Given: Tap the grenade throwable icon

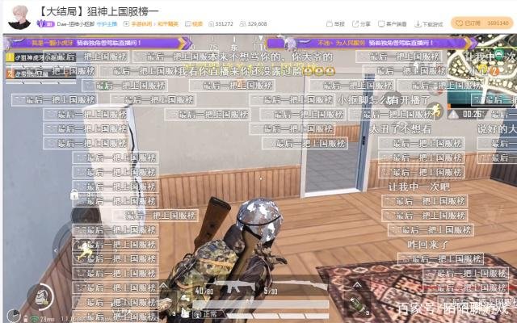Looking at the screenshot, I should [356, 305].
